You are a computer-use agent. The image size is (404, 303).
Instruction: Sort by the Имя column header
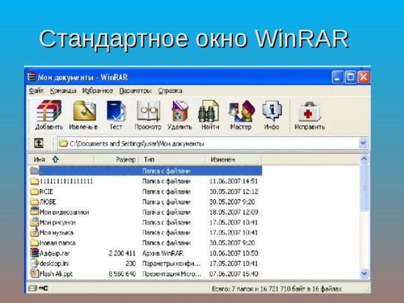[x=61, y=160]
